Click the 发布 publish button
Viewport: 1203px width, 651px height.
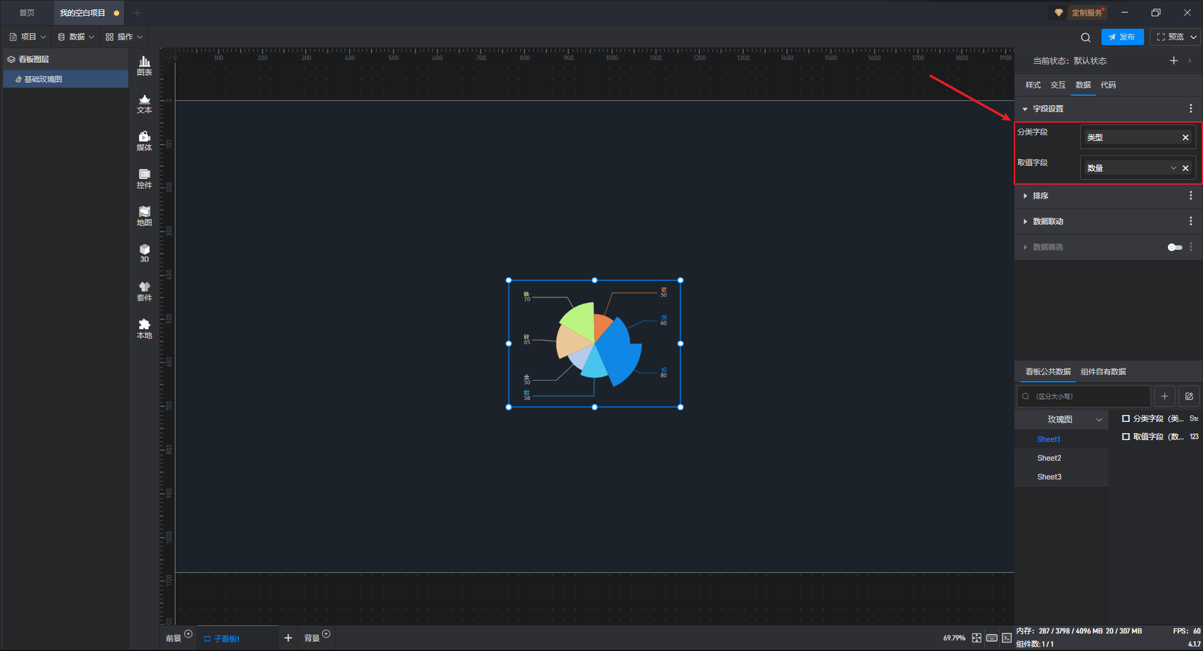[x=1122, y=37]
